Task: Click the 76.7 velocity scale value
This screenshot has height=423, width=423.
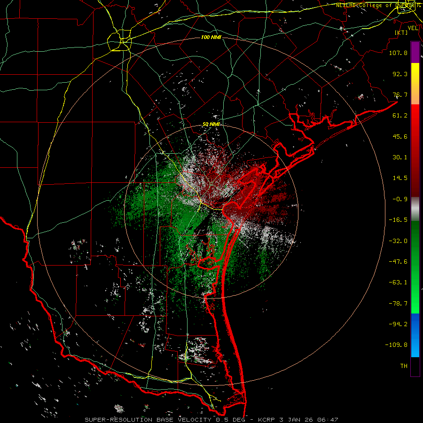Action: coord(400,94)
